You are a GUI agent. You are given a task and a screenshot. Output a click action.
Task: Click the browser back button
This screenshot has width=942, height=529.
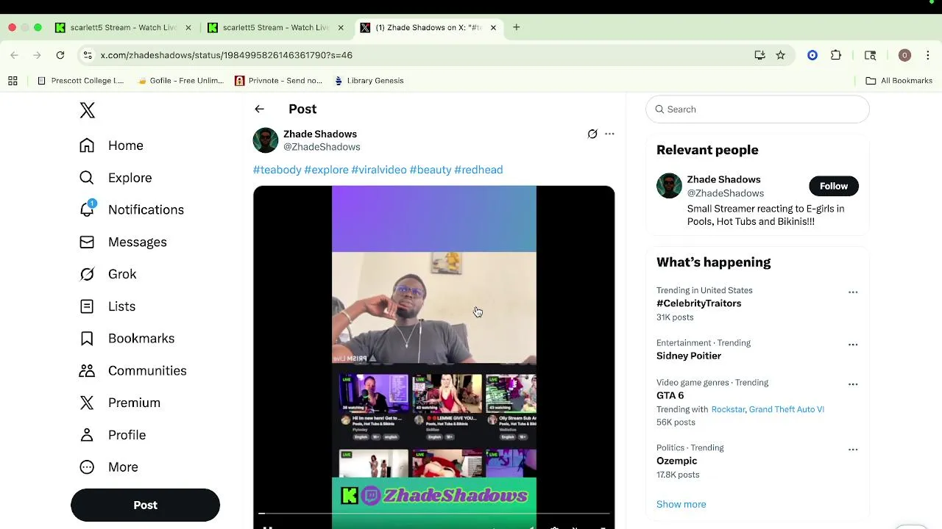click(14, 55)
